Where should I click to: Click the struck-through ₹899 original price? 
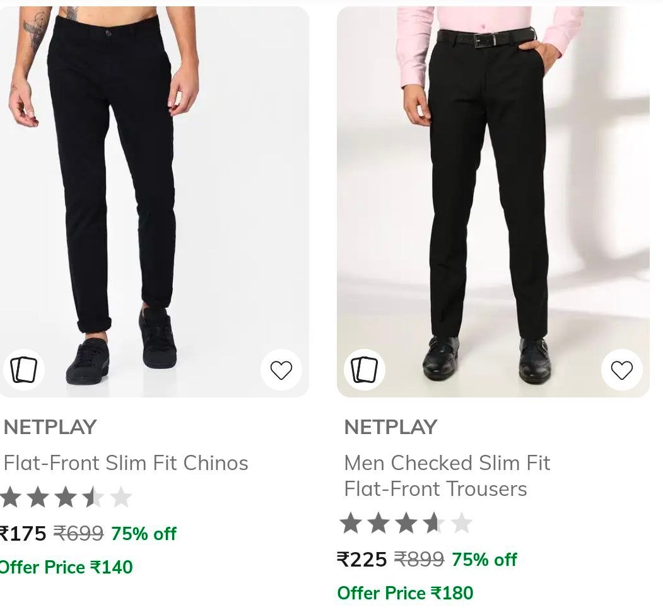pos(419,560)
